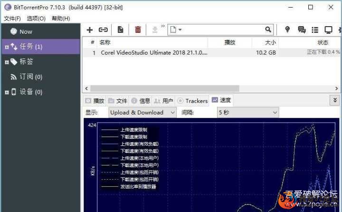Click the grayed download arrow toolbar icon
This screenshot has width=342, height=212.
(155, 29)
